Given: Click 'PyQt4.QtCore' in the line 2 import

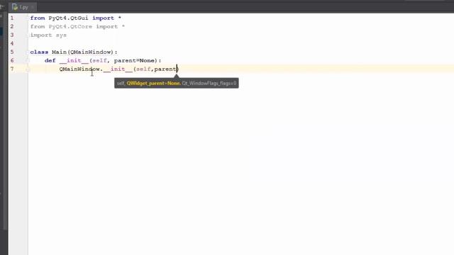Looking at the screenshot, I should pyautogui.click(x=70, y=27).
